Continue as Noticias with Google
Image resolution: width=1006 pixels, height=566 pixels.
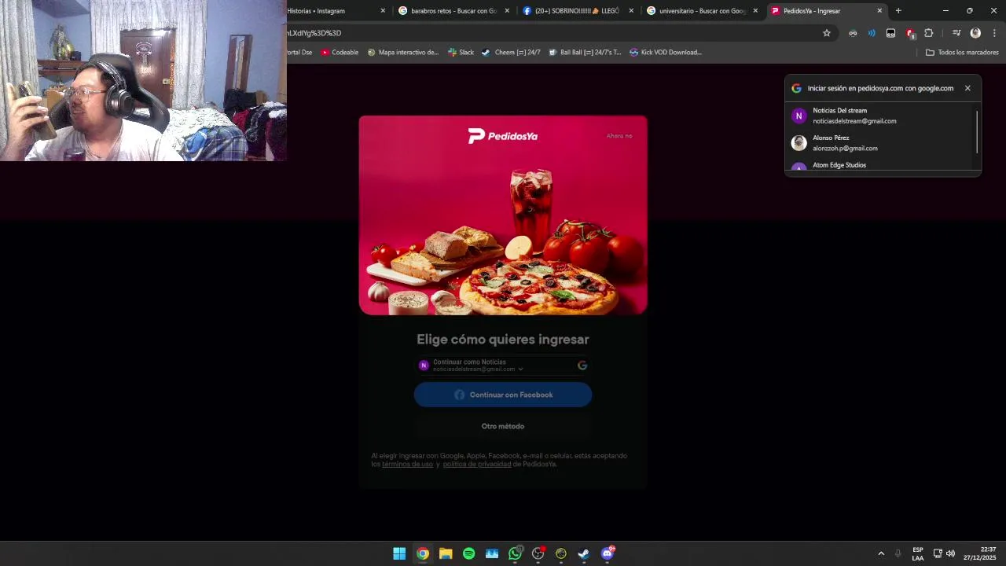click(503, 366)
